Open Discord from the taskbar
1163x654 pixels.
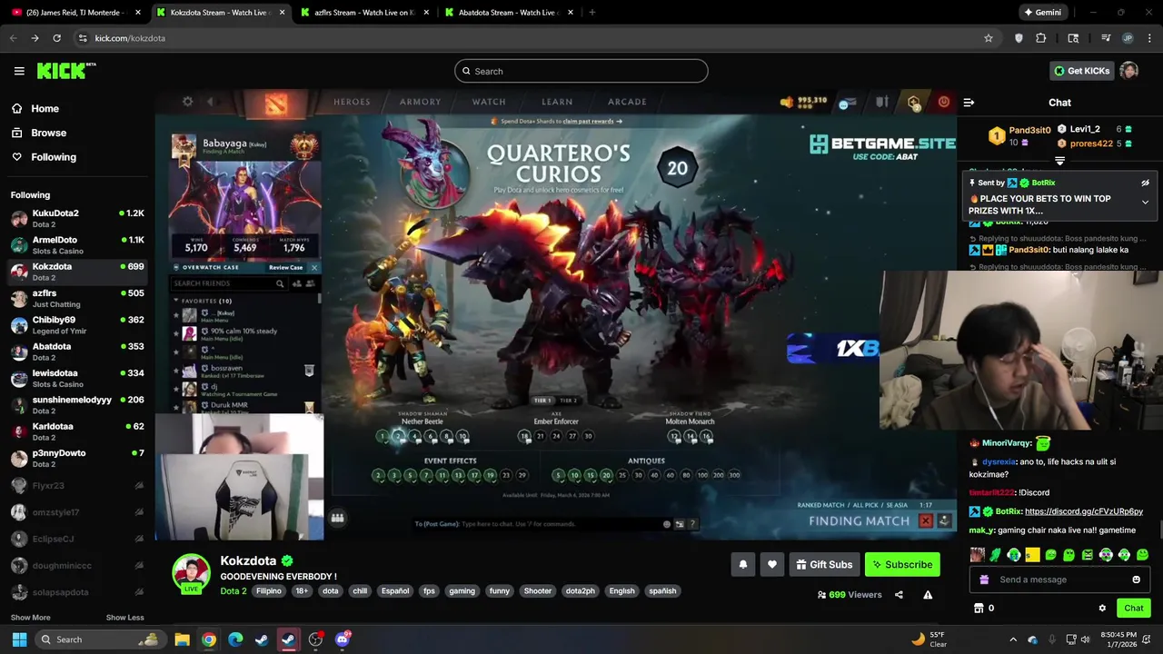coord(343,639)
